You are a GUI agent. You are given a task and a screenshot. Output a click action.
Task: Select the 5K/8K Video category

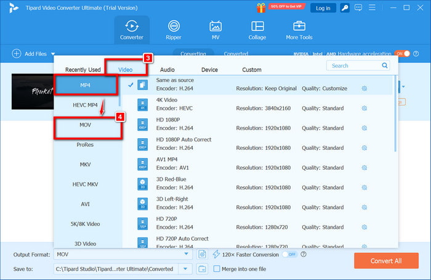click(x=86, y=224)
